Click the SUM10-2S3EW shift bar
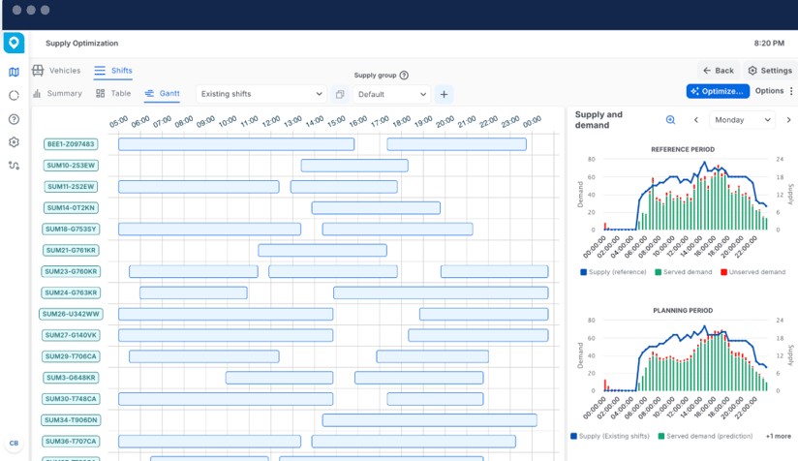This screenshot has height=461, width=798. click(354, 166)
